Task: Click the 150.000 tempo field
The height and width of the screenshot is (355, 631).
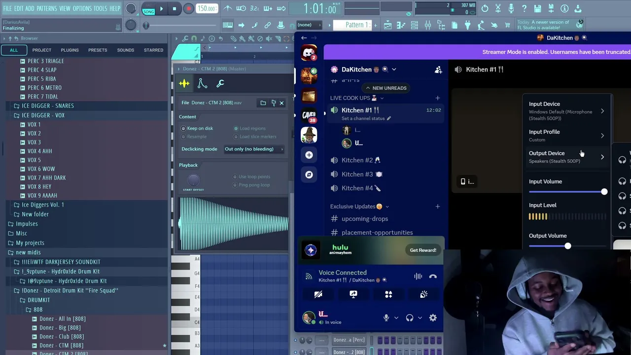Action: pyautogui.click(x=207, y=8)
